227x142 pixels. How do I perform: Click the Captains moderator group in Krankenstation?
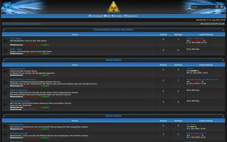click(x=45, y=138)
